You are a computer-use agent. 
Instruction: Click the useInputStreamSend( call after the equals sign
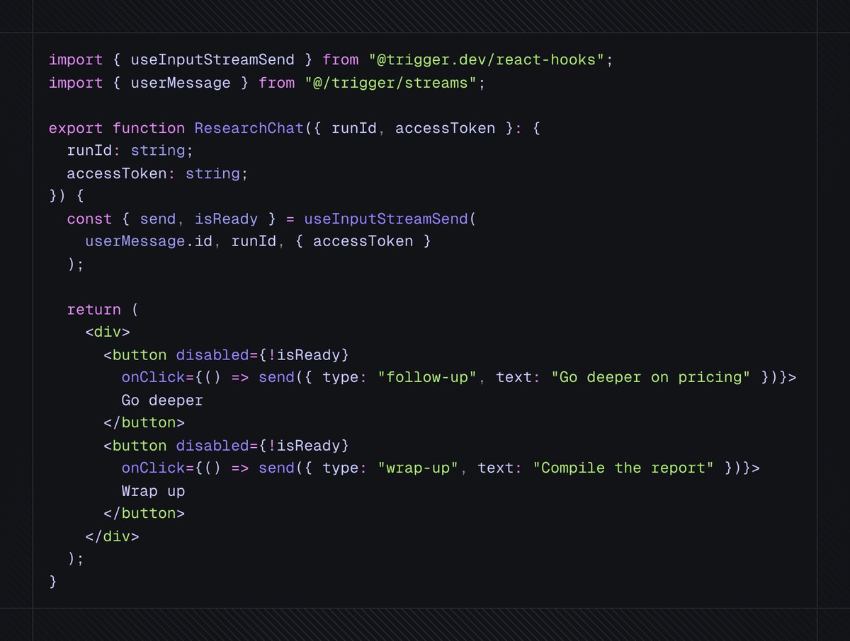(390, 219)
